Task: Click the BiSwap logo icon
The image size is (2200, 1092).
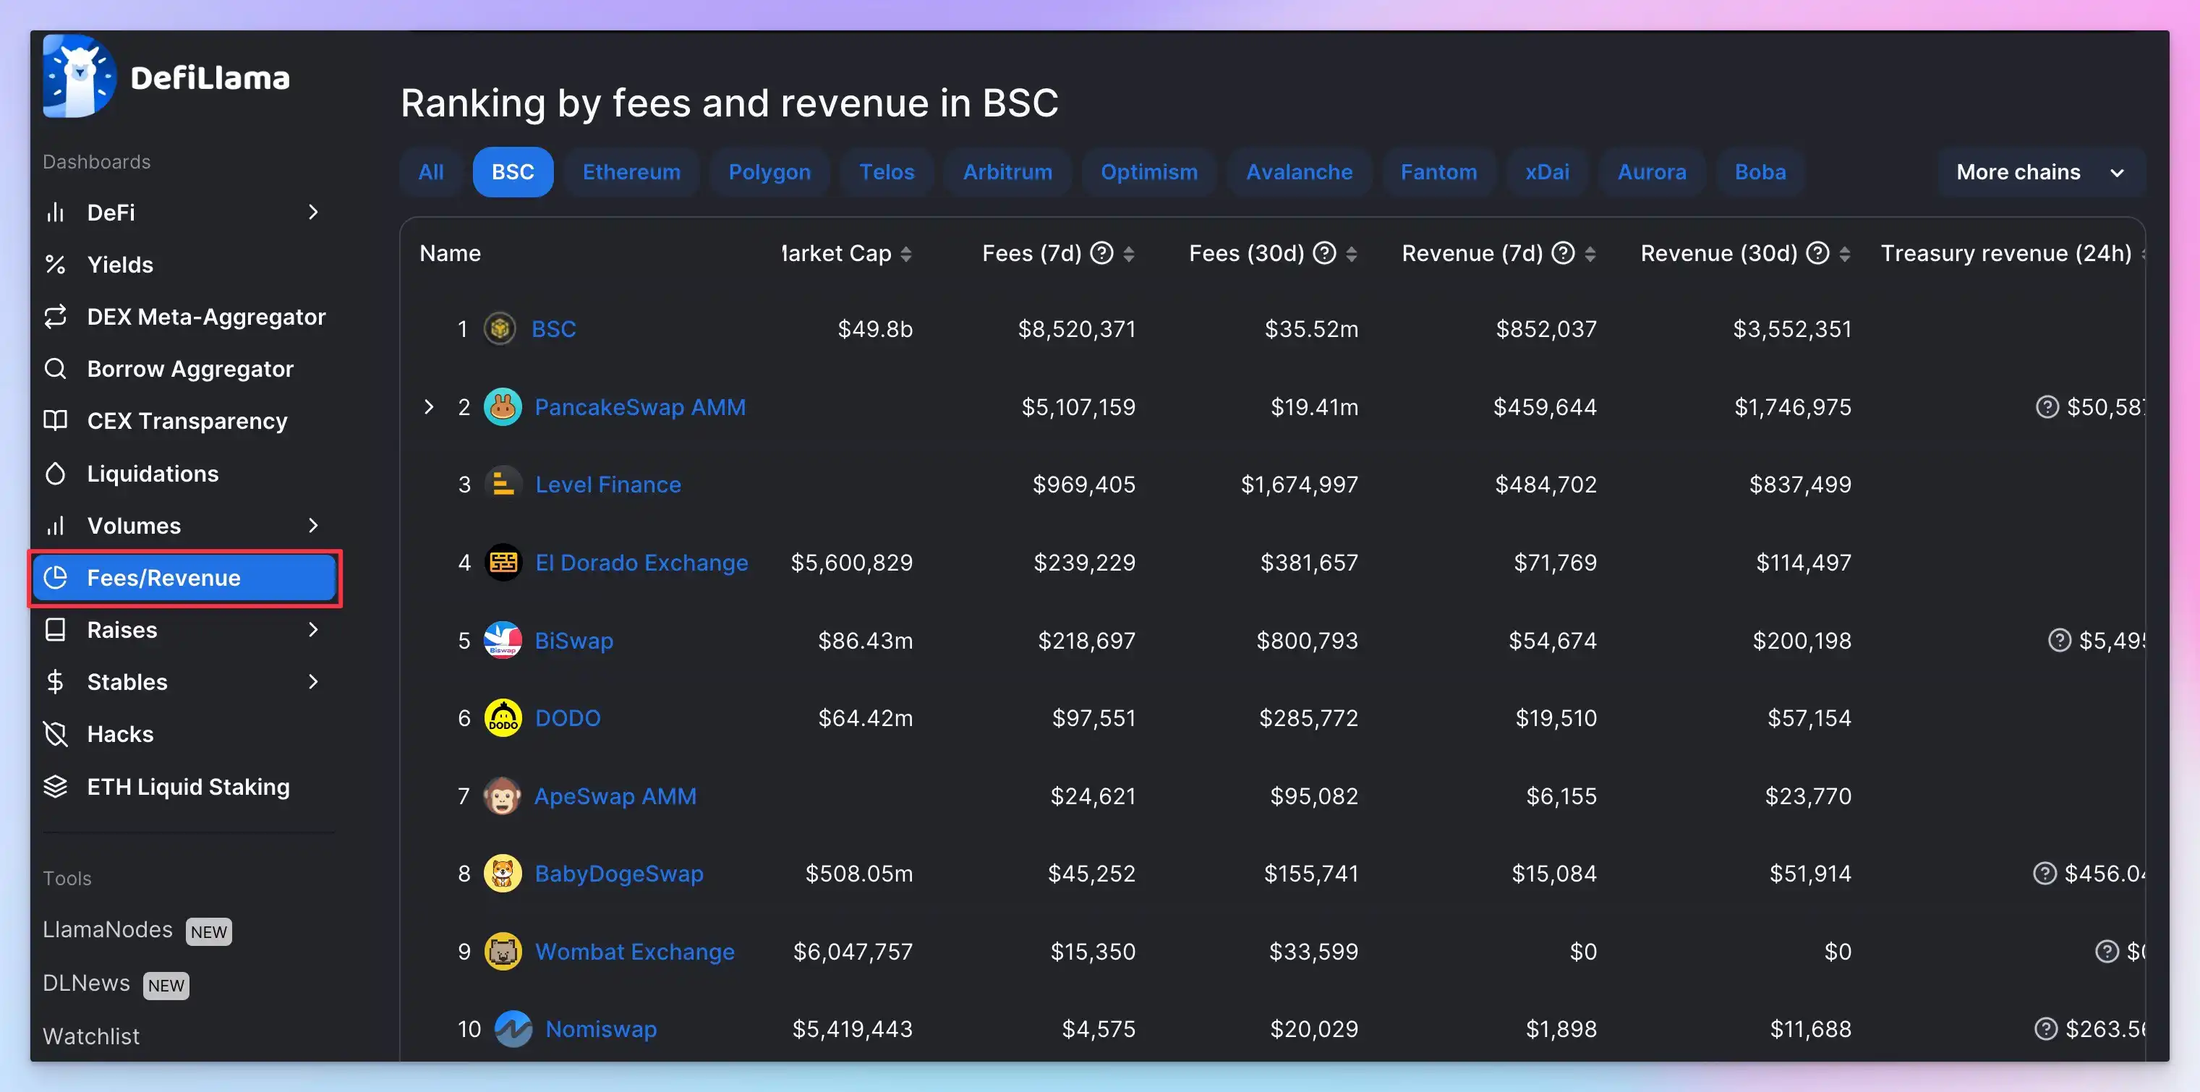Action: pyautogui.click(x=502, y=640)
